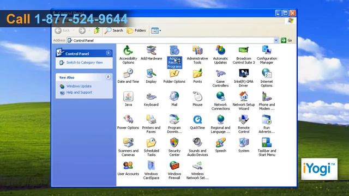
Task: Click the Search toolbar button
Action: 114,30
